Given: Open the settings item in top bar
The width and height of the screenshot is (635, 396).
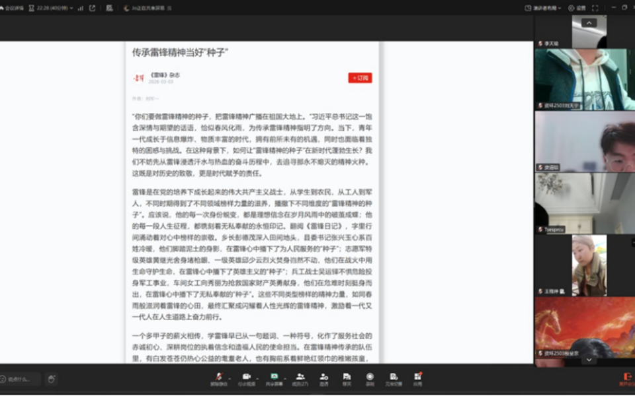Looking at the screenshot, I should (577, 8).
